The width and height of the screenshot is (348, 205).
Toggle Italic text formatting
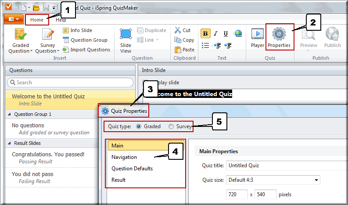tap(215, 33)
